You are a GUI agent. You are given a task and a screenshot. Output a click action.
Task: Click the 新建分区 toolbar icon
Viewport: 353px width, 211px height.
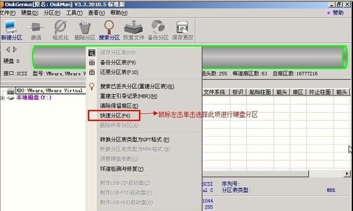[11, 30]
